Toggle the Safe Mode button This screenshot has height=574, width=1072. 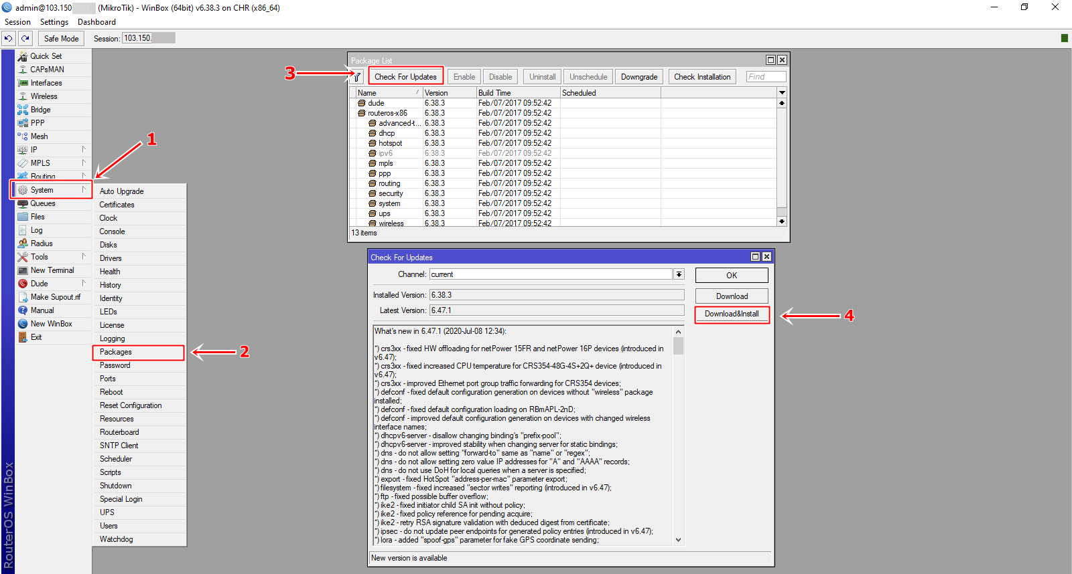61,39
